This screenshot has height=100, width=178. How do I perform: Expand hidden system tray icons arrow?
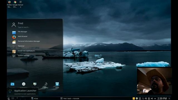coord(155,99)
